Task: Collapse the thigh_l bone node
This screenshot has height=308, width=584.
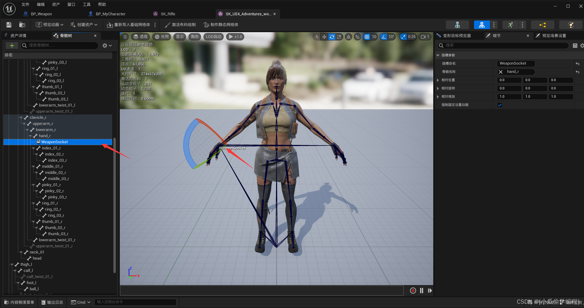Action: [12, 265]
